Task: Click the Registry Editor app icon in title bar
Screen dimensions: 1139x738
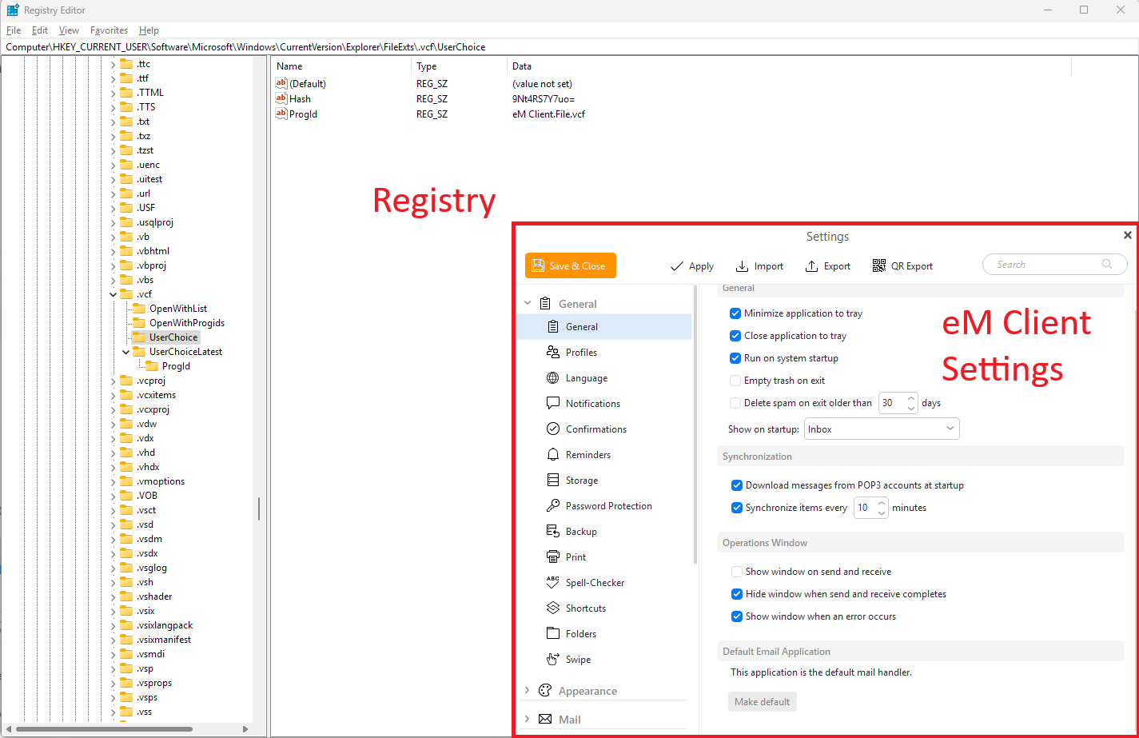Action: pyautogui.click(x=13, y=10)
